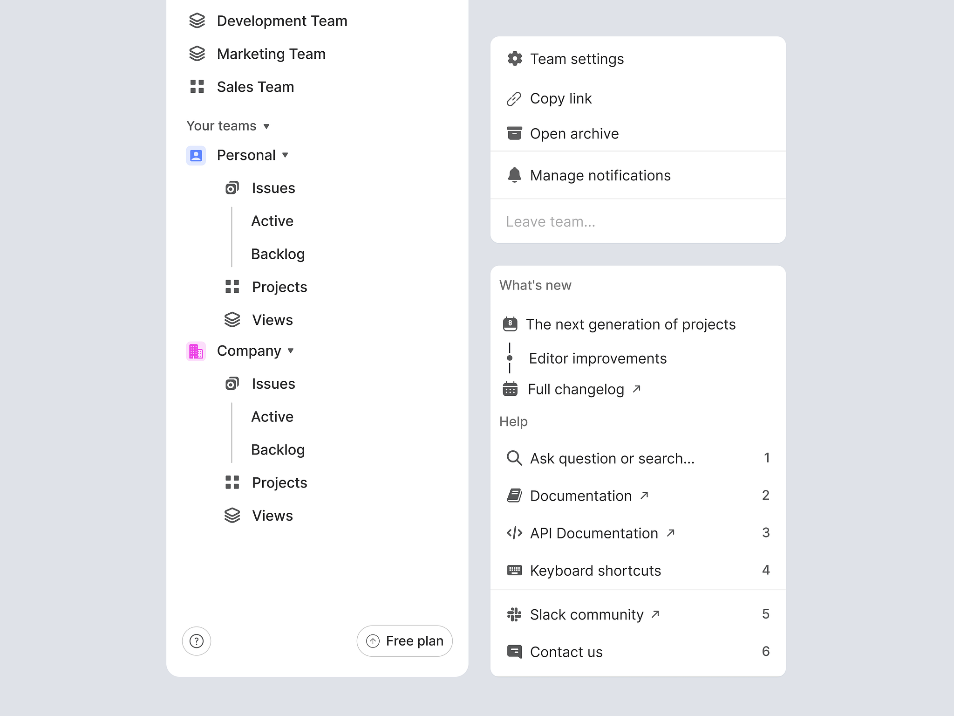Click the keyboard icon beside Keyboard shortcuts
Viewport: 954px width, 716px height.
pyautogui.click(x=515, y=570)
